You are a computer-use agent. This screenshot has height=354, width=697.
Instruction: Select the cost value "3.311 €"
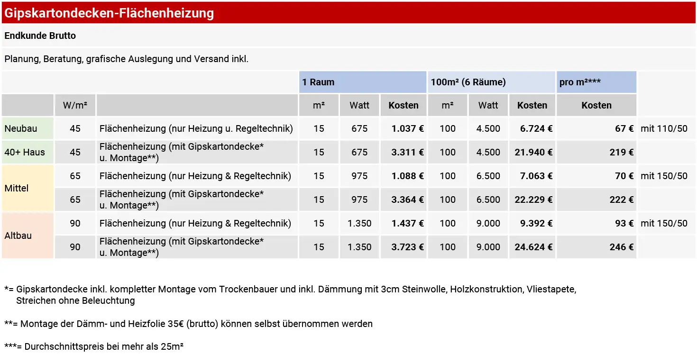(x=408, y=152)
